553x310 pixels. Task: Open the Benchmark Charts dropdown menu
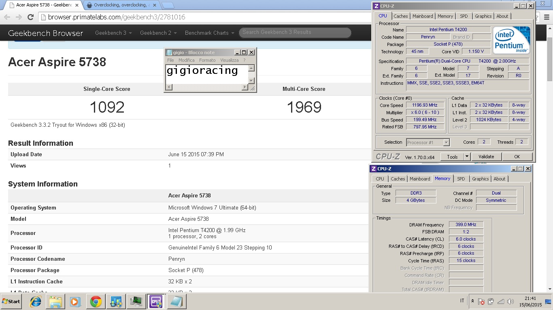pyautogui.click(x=209, y=33)
